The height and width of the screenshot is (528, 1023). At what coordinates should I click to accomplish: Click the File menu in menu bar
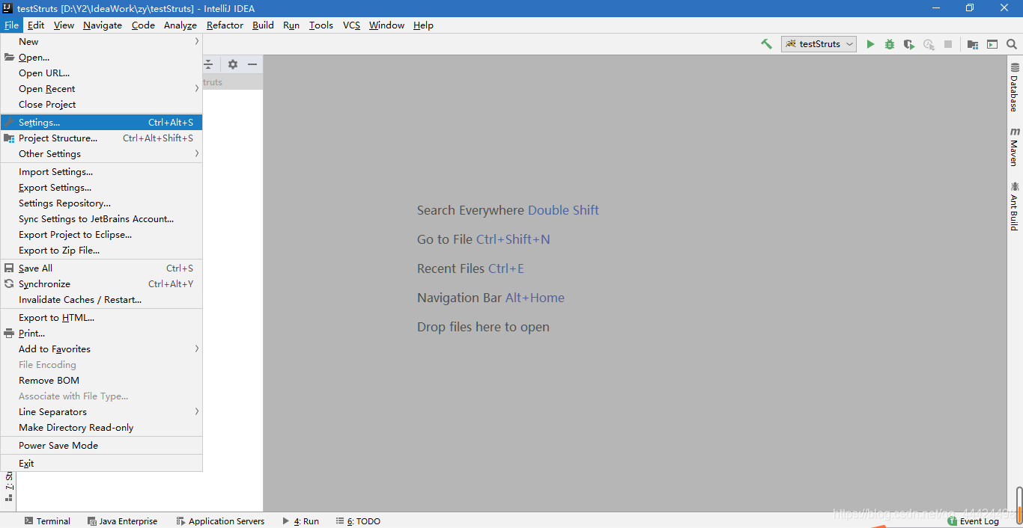point(11,25)
